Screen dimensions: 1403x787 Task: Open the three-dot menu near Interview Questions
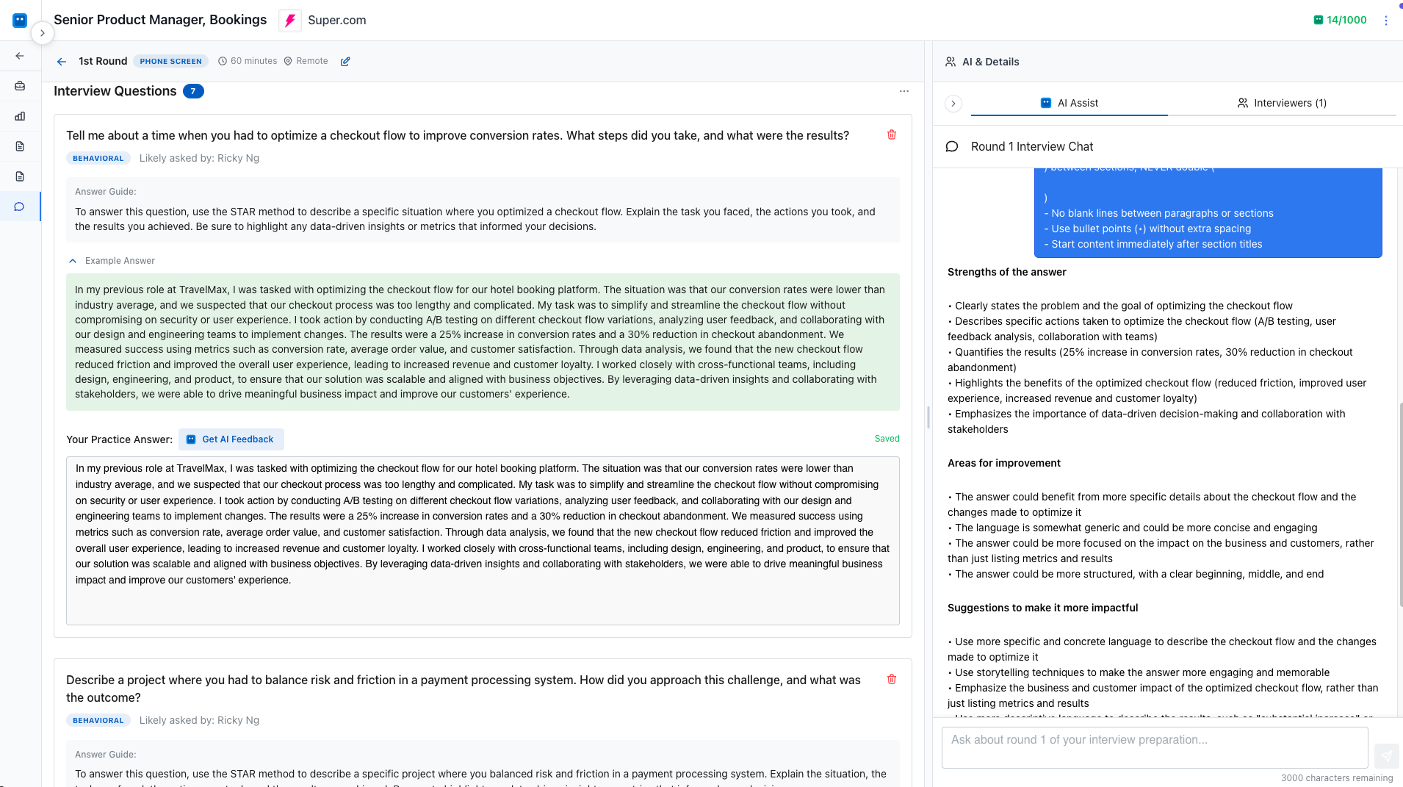point(904,90)
